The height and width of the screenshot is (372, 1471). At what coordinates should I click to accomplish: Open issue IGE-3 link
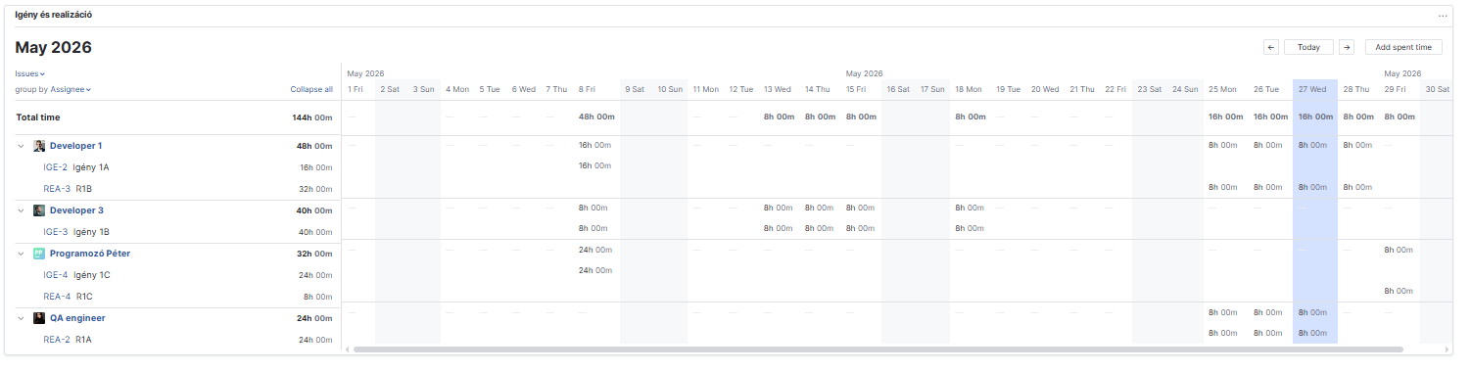tap(55, 232)
